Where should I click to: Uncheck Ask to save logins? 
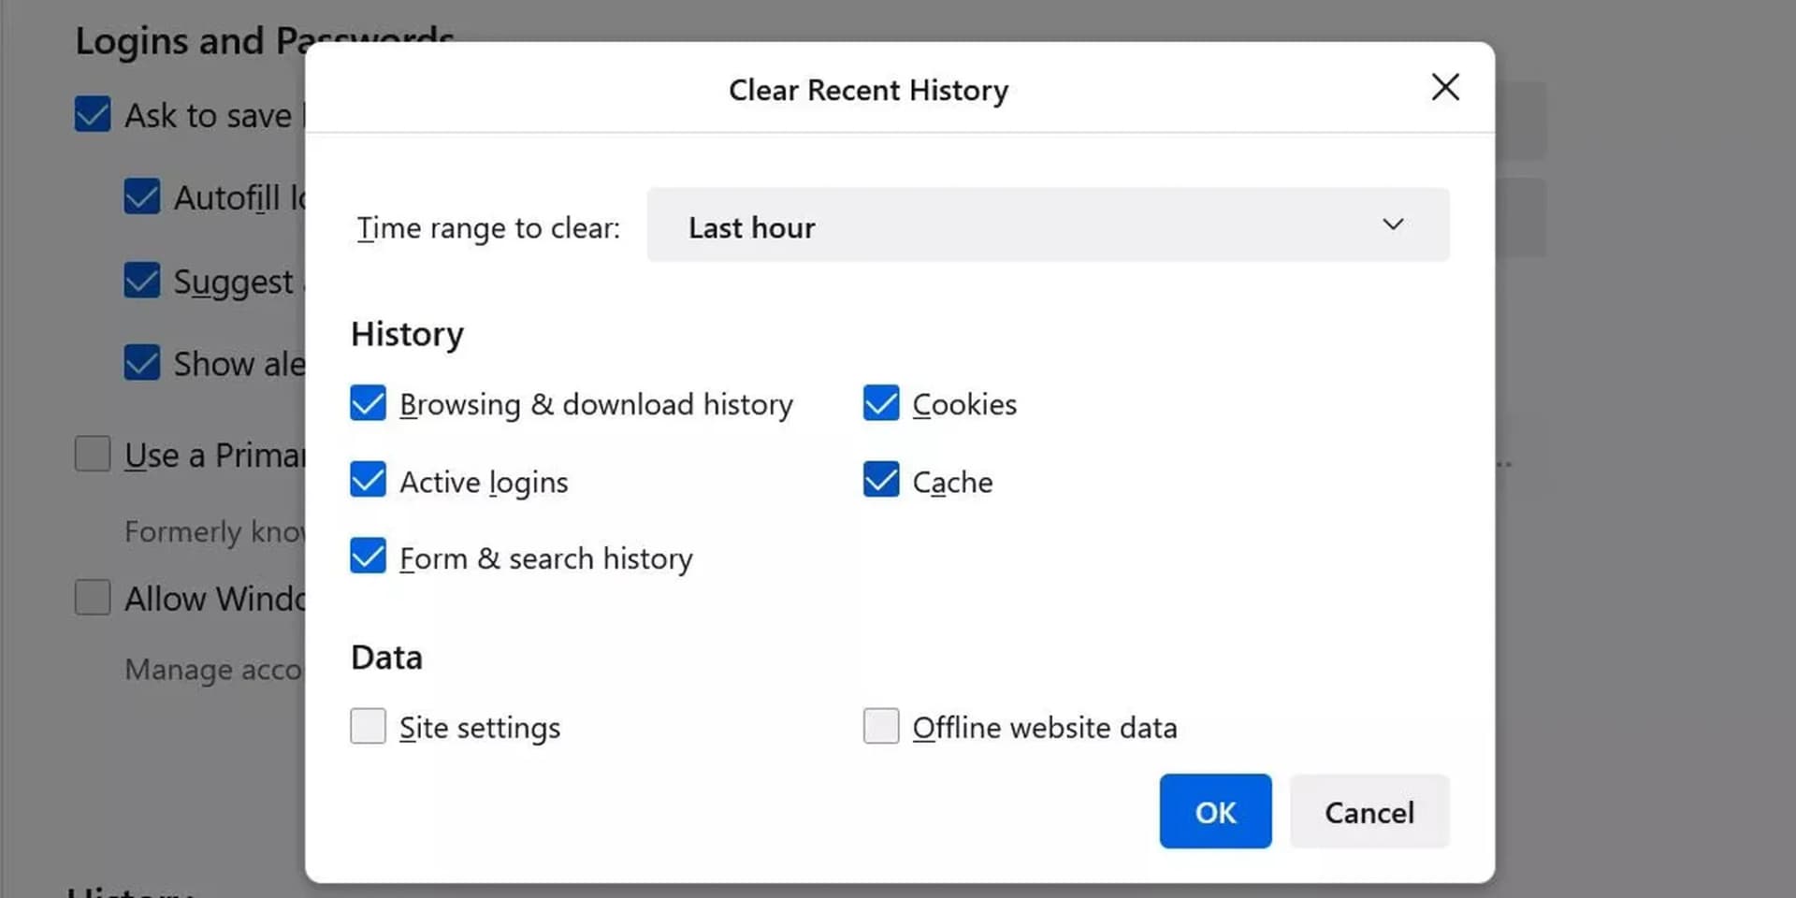coord(92,114)
